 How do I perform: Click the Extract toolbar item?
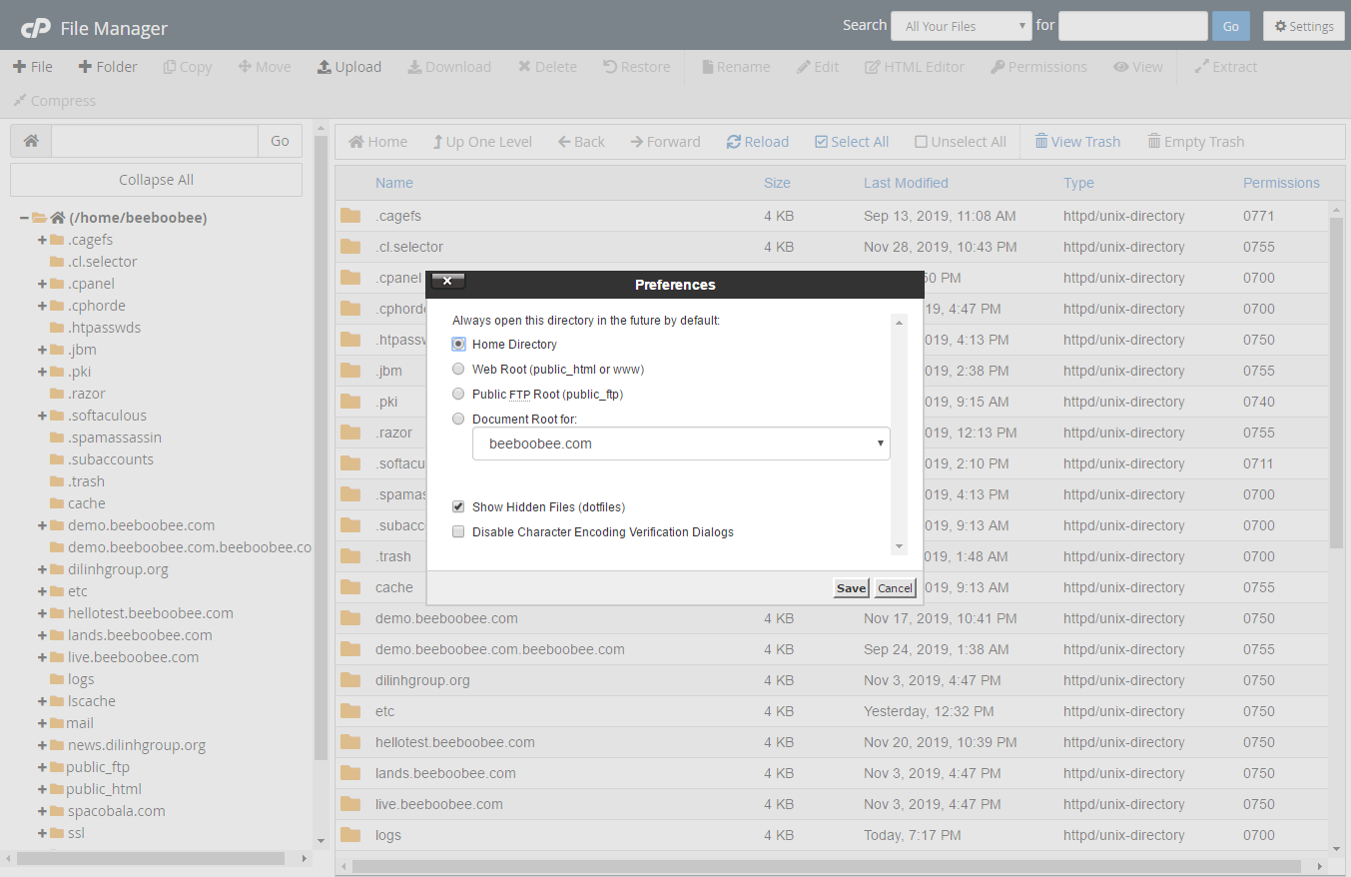coord(1226,67)
